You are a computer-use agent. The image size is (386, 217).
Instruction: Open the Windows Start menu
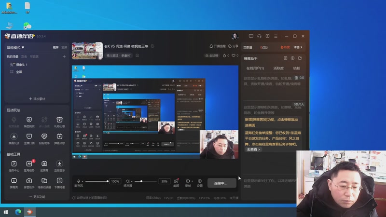tap(6, 212)
